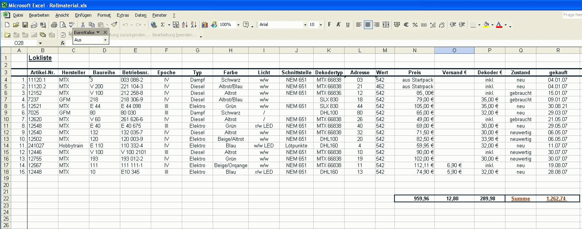Open the Einfügen menu
The image size is (582, 229).
pos(83,15)
